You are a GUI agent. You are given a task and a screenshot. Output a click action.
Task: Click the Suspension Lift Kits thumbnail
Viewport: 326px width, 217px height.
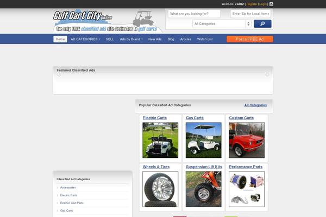point(204,189)
